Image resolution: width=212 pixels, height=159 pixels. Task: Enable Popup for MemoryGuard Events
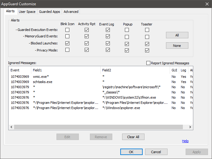[x=127, y=37]
